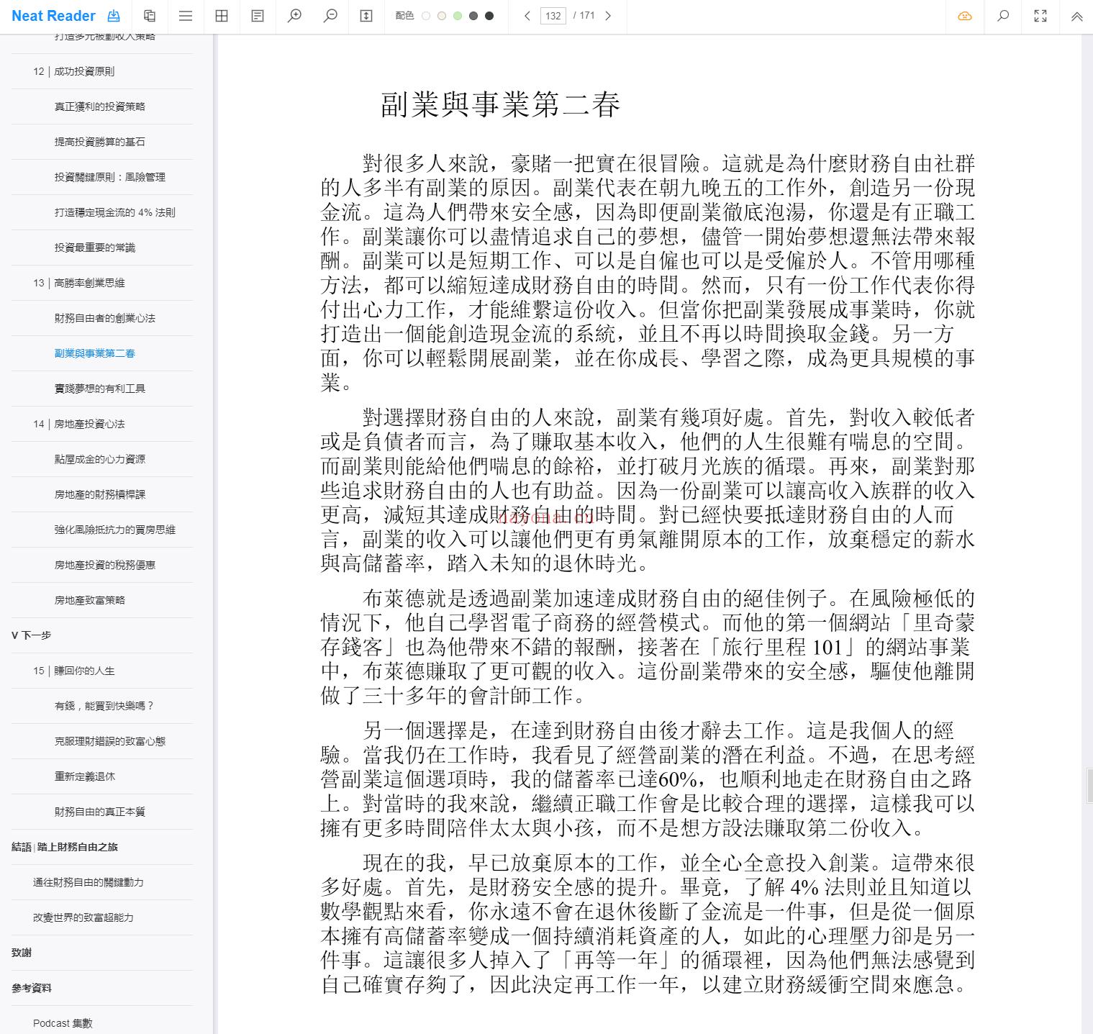Screen dimensions: 1093x1034
Task: Zoom out with the magnifier minus icon
Action: (330, 16)
